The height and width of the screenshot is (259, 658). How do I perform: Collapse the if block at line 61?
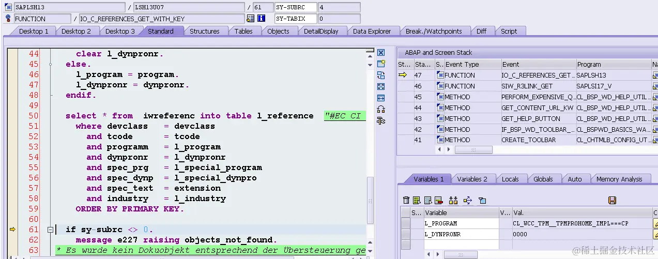click(x=51, y=230)
